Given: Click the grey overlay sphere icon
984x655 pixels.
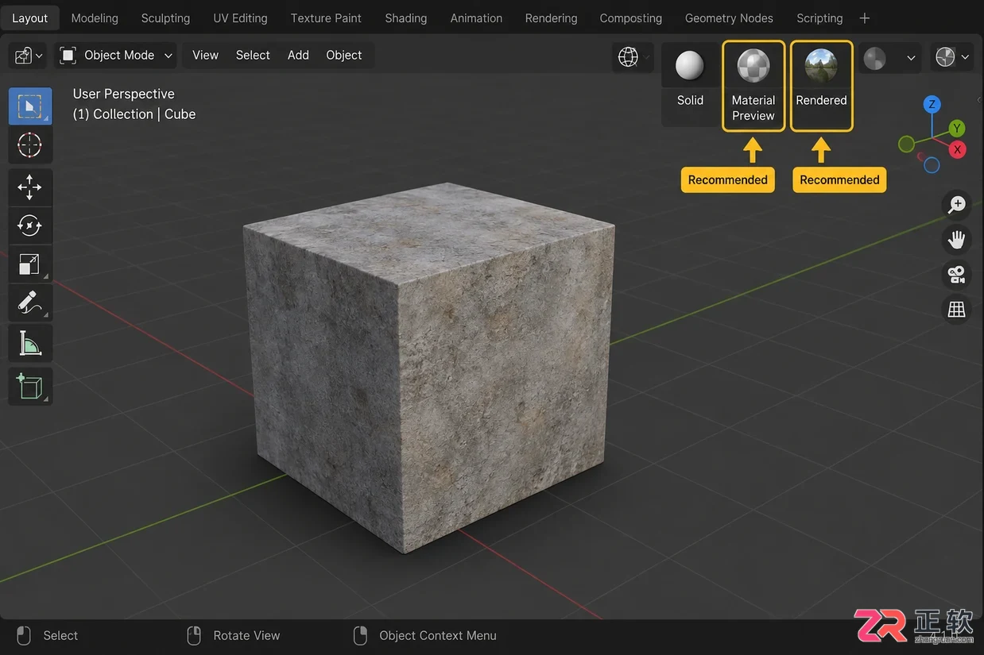Looking at the screenshot, I should 874,58.
